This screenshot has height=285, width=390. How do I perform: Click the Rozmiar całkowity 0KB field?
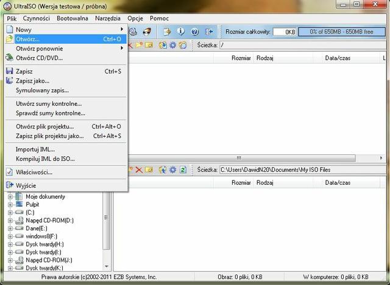(285, 32)
